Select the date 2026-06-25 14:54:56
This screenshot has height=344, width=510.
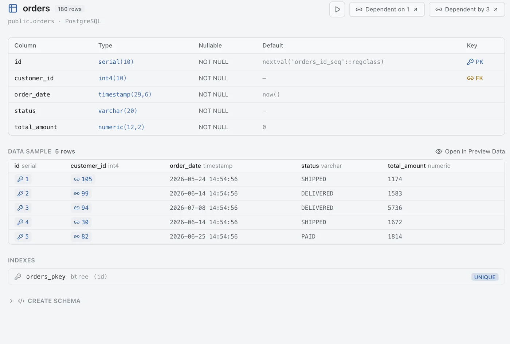click(204, 237)
